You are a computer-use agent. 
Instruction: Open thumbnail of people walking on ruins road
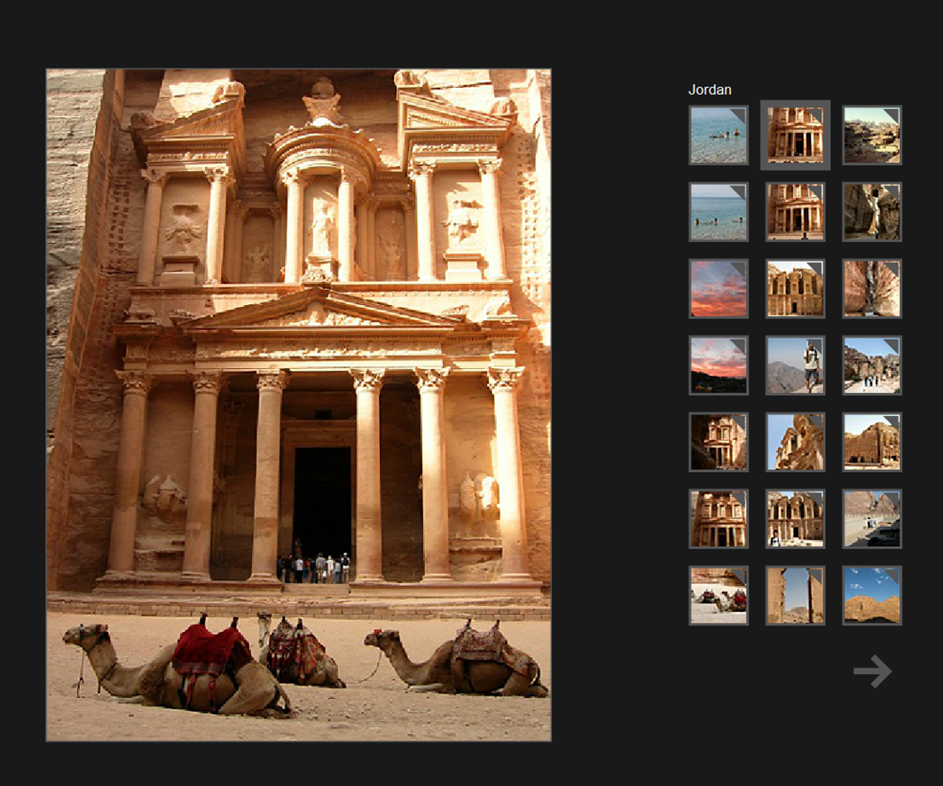coord(872,365)
